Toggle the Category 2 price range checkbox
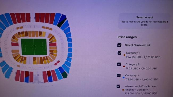This screenshot has width=173, height=97. (119, 64)
